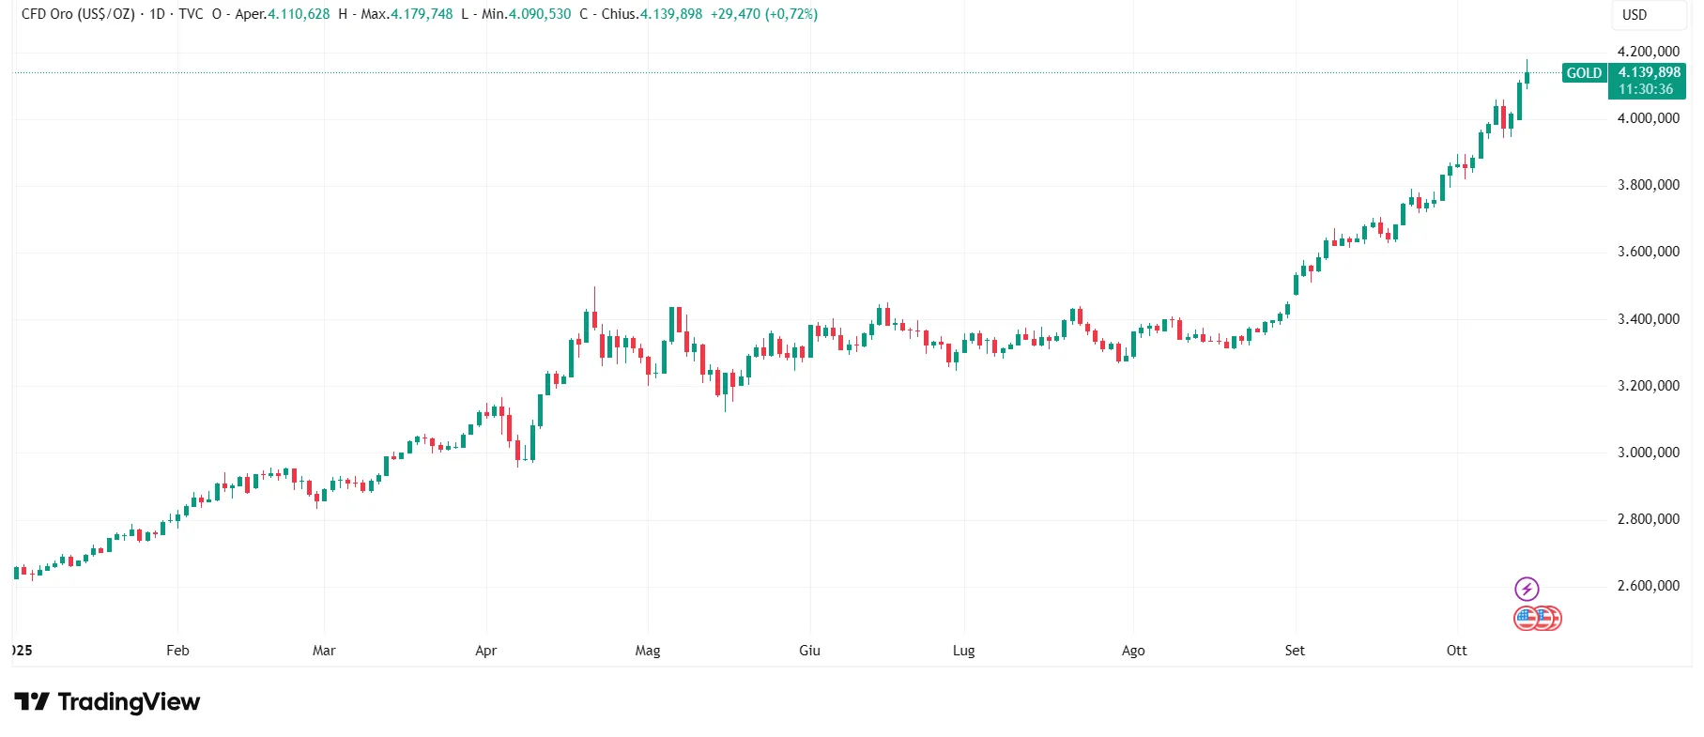Click the Max. high value 4.179,748

coord(422,14)
